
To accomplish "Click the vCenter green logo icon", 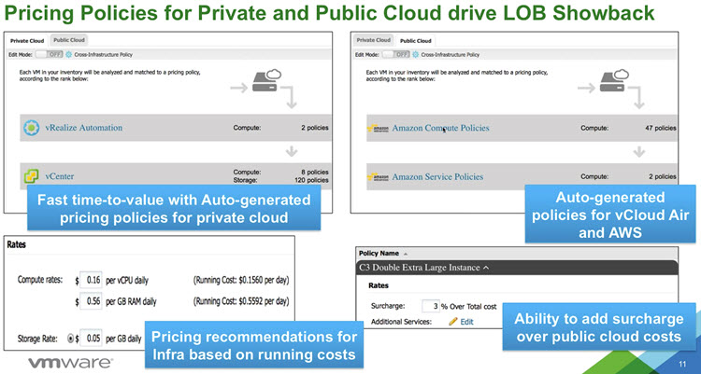I will [31, 176].
